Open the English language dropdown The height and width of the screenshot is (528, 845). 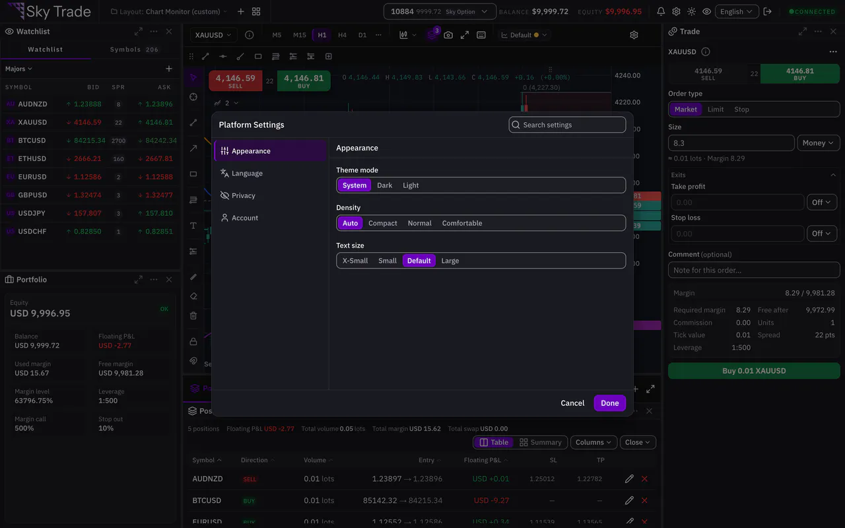tap(736, 12)
